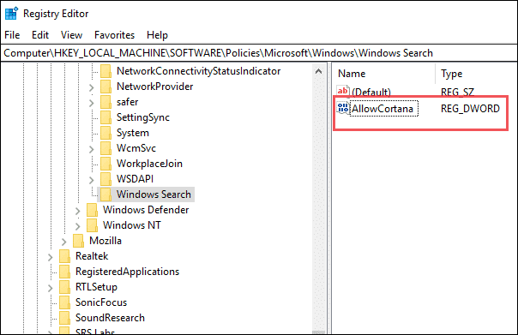Click the Windows Defender folder icon
The image size is (518, 335).
[92, 210]
